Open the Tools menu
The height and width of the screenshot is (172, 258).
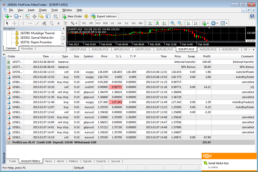pyautogui.click(x=55, y=10)
